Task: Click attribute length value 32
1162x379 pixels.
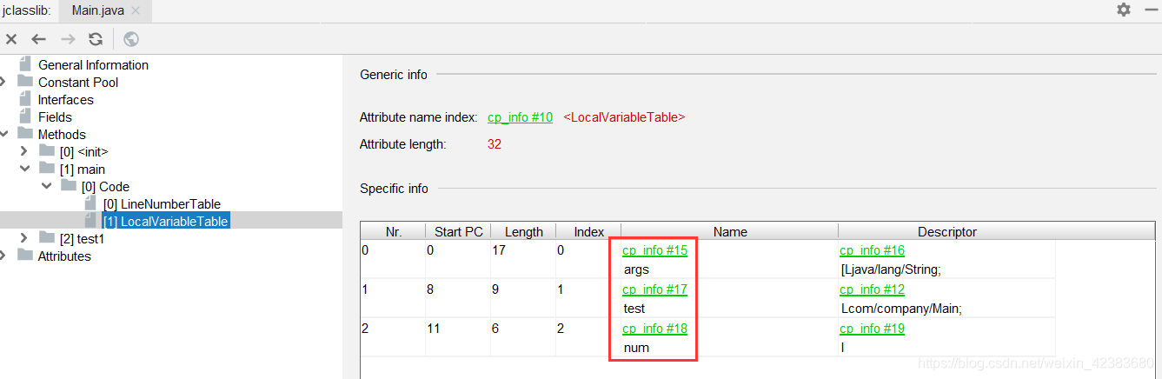Action: 495,144
